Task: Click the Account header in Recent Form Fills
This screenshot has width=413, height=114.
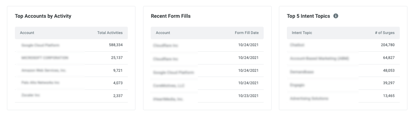Action: (163, 33)
